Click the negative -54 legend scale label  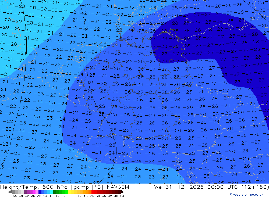pyautogui.click(x=13, y=196)
